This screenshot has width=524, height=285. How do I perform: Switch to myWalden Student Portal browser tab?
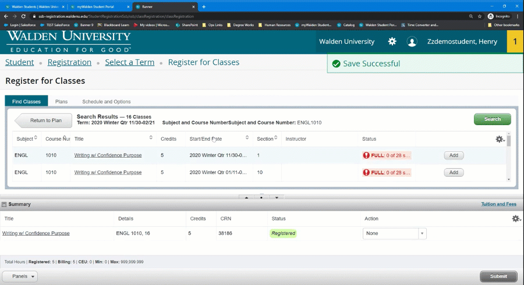click(x=99, y=6)
